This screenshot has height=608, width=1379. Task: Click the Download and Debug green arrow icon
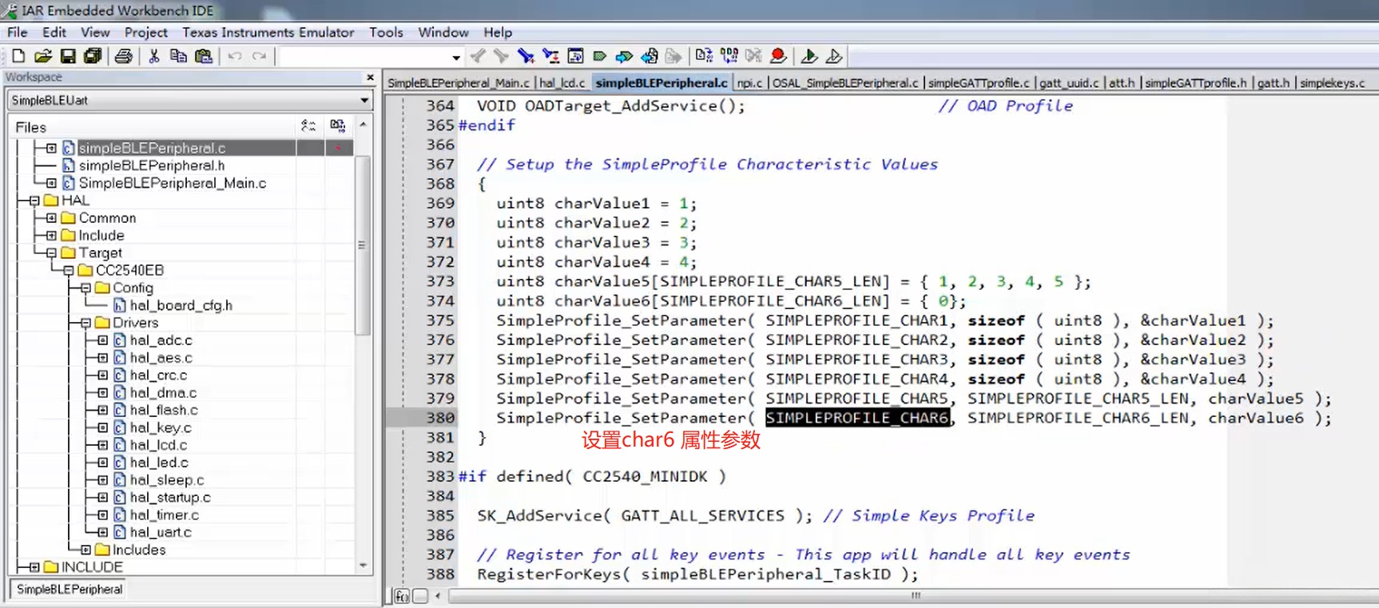809,56
